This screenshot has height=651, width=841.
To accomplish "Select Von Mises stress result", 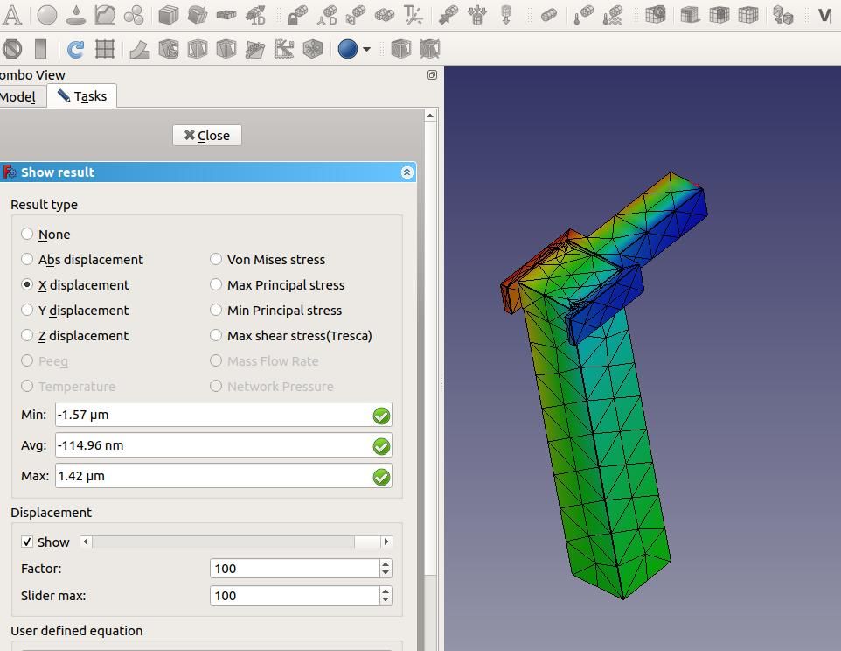I will coord(268,259).
